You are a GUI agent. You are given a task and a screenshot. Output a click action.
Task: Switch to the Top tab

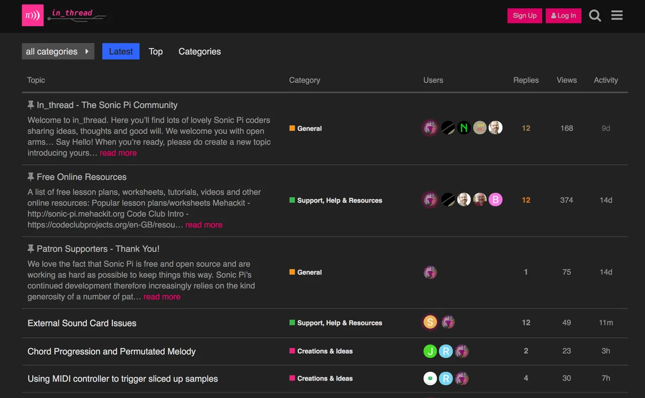coord(156,51)
